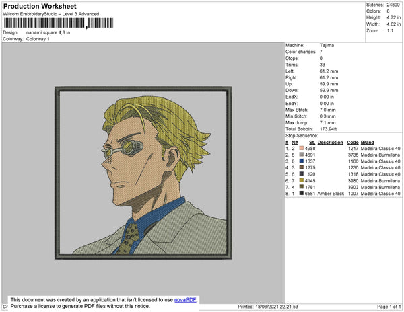Click the 'St.' column header

click(312, 143)
